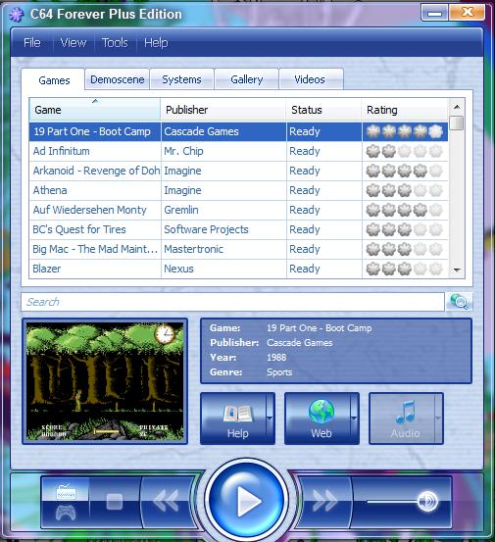Close the C64 Forever window
The width and height of the screenshot is (495, 542).
(468, 13)
